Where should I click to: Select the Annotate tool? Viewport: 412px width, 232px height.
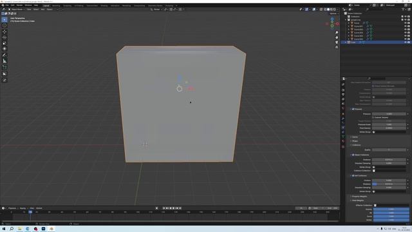click(5, 55)
